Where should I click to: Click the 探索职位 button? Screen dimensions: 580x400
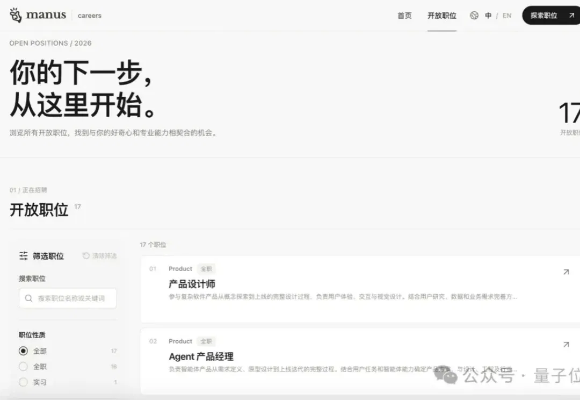(551, 16)
